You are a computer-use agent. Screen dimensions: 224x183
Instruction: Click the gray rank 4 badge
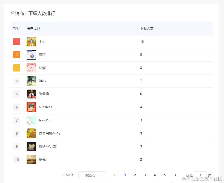[x=17, y=81]
